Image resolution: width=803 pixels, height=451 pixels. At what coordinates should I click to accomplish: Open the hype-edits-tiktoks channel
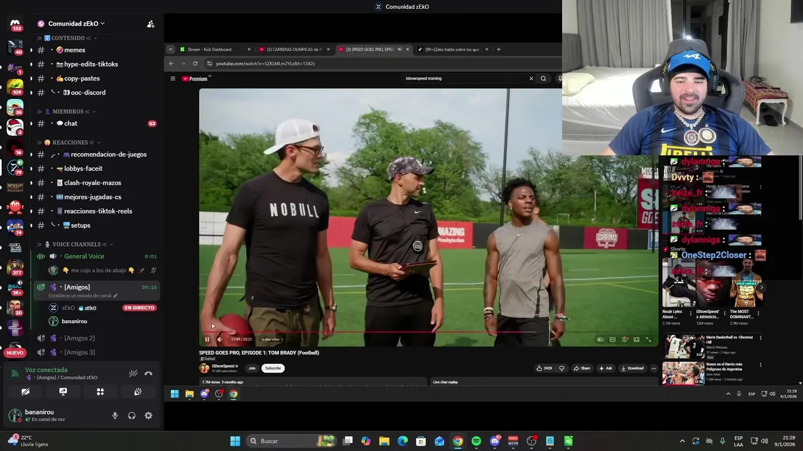tap(97, 64)
